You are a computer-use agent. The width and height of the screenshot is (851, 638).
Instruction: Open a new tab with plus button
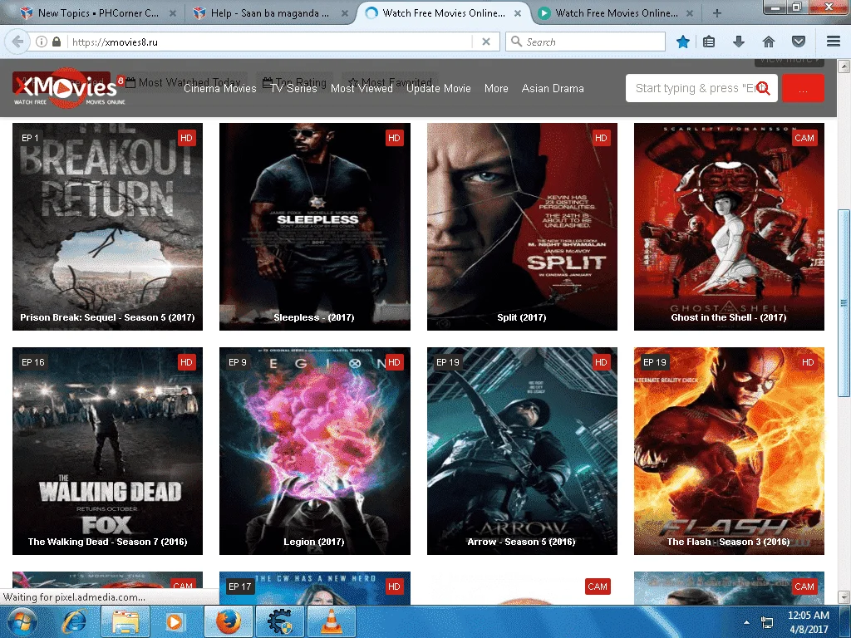pos(717,13)
